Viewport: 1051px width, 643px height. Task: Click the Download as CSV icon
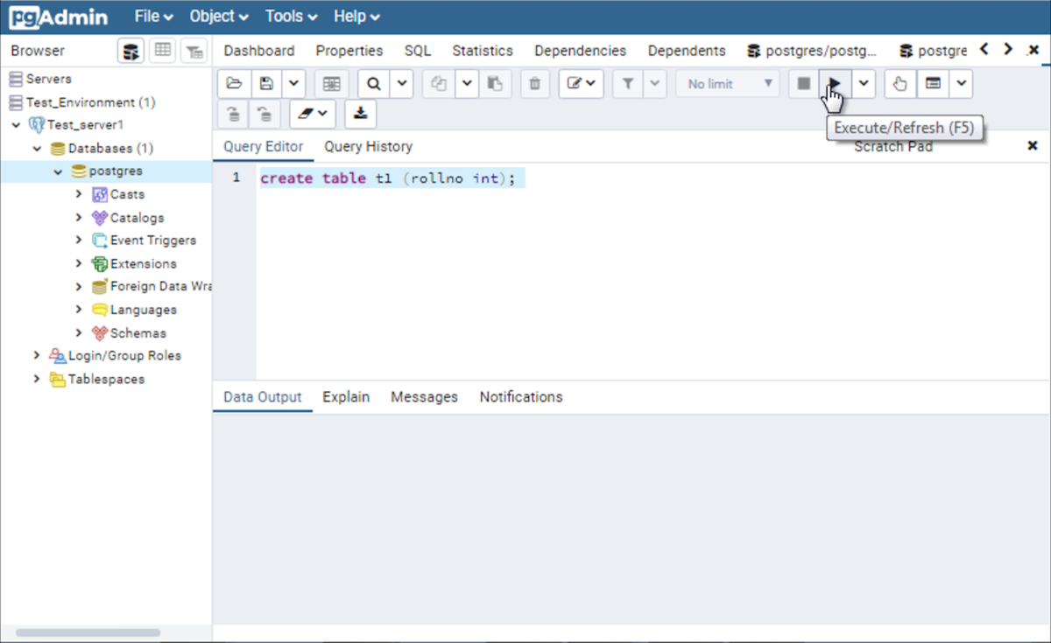(x=361, y=114)
